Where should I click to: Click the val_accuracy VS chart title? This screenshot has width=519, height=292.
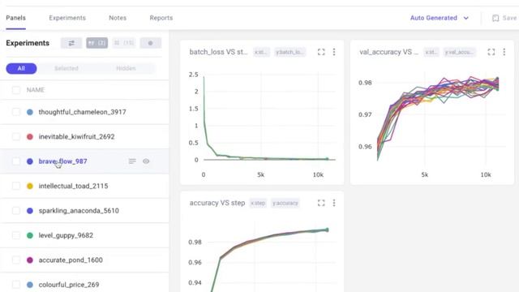pos(389,52)
